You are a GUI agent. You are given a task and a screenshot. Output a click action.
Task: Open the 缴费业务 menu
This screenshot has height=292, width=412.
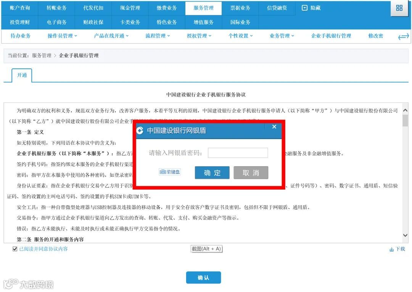[x=167, y=8]
